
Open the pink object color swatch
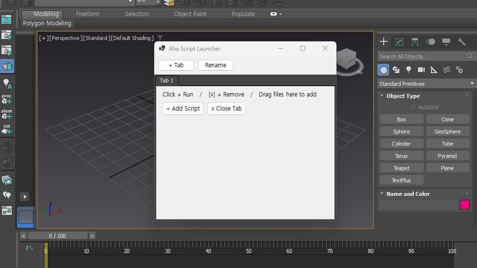coord(464,205)
